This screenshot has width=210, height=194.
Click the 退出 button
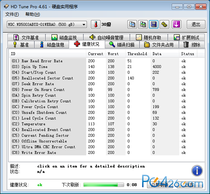pyautogui.click(x=196, y=24)
